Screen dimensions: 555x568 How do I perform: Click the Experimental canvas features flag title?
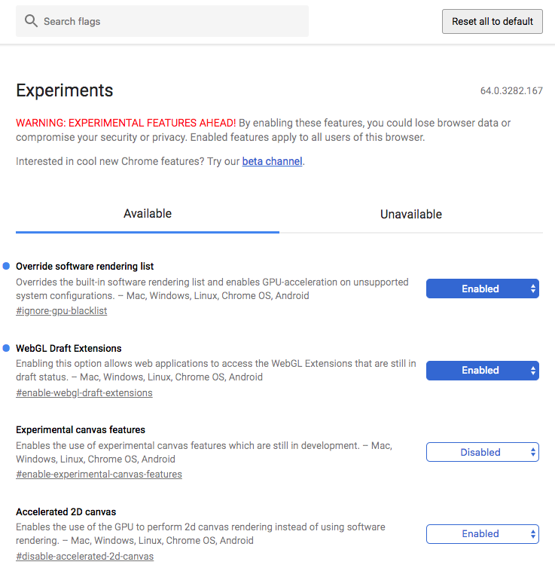click(x=81, y=429)
